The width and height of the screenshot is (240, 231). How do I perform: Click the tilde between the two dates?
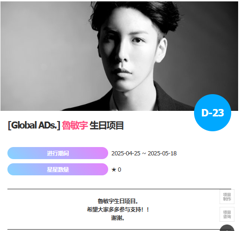(144, 154)
